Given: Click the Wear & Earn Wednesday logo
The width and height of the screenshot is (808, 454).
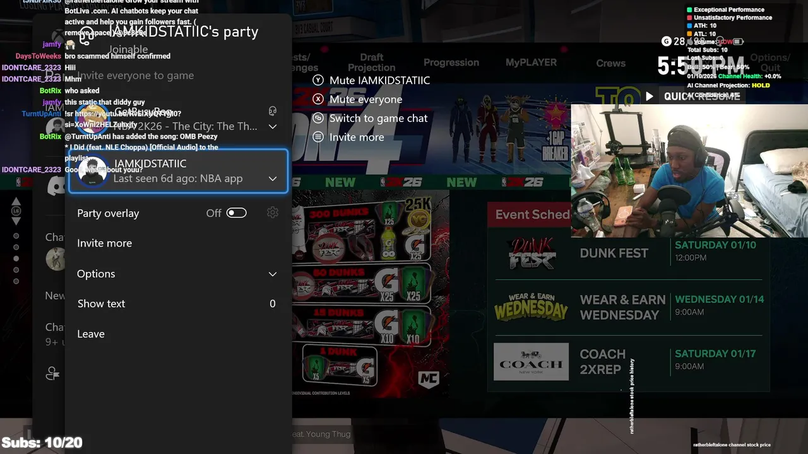Looking at the screenshot, I should (532, 308).
